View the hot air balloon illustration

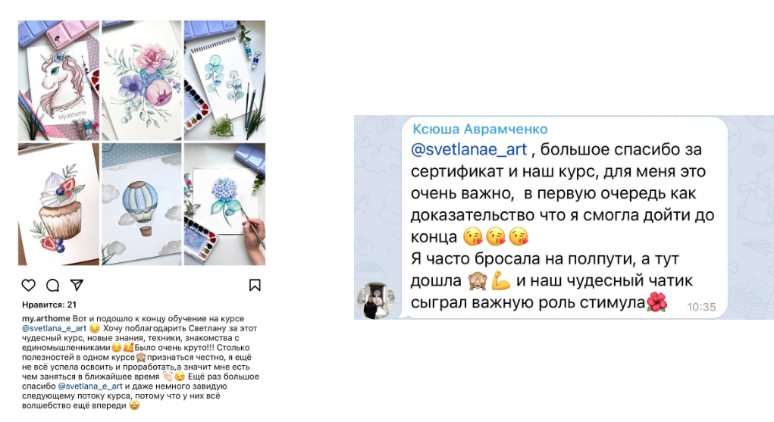pyautogui.click(x=142, y=205)
